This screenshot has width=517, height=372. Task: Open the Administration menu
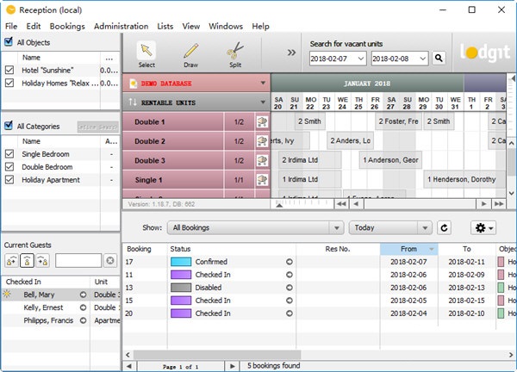click(121, 27)
